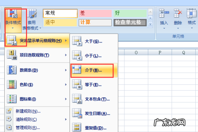The image size is (198, 132).
Task: Select column P header
Action: pos(160,52)
